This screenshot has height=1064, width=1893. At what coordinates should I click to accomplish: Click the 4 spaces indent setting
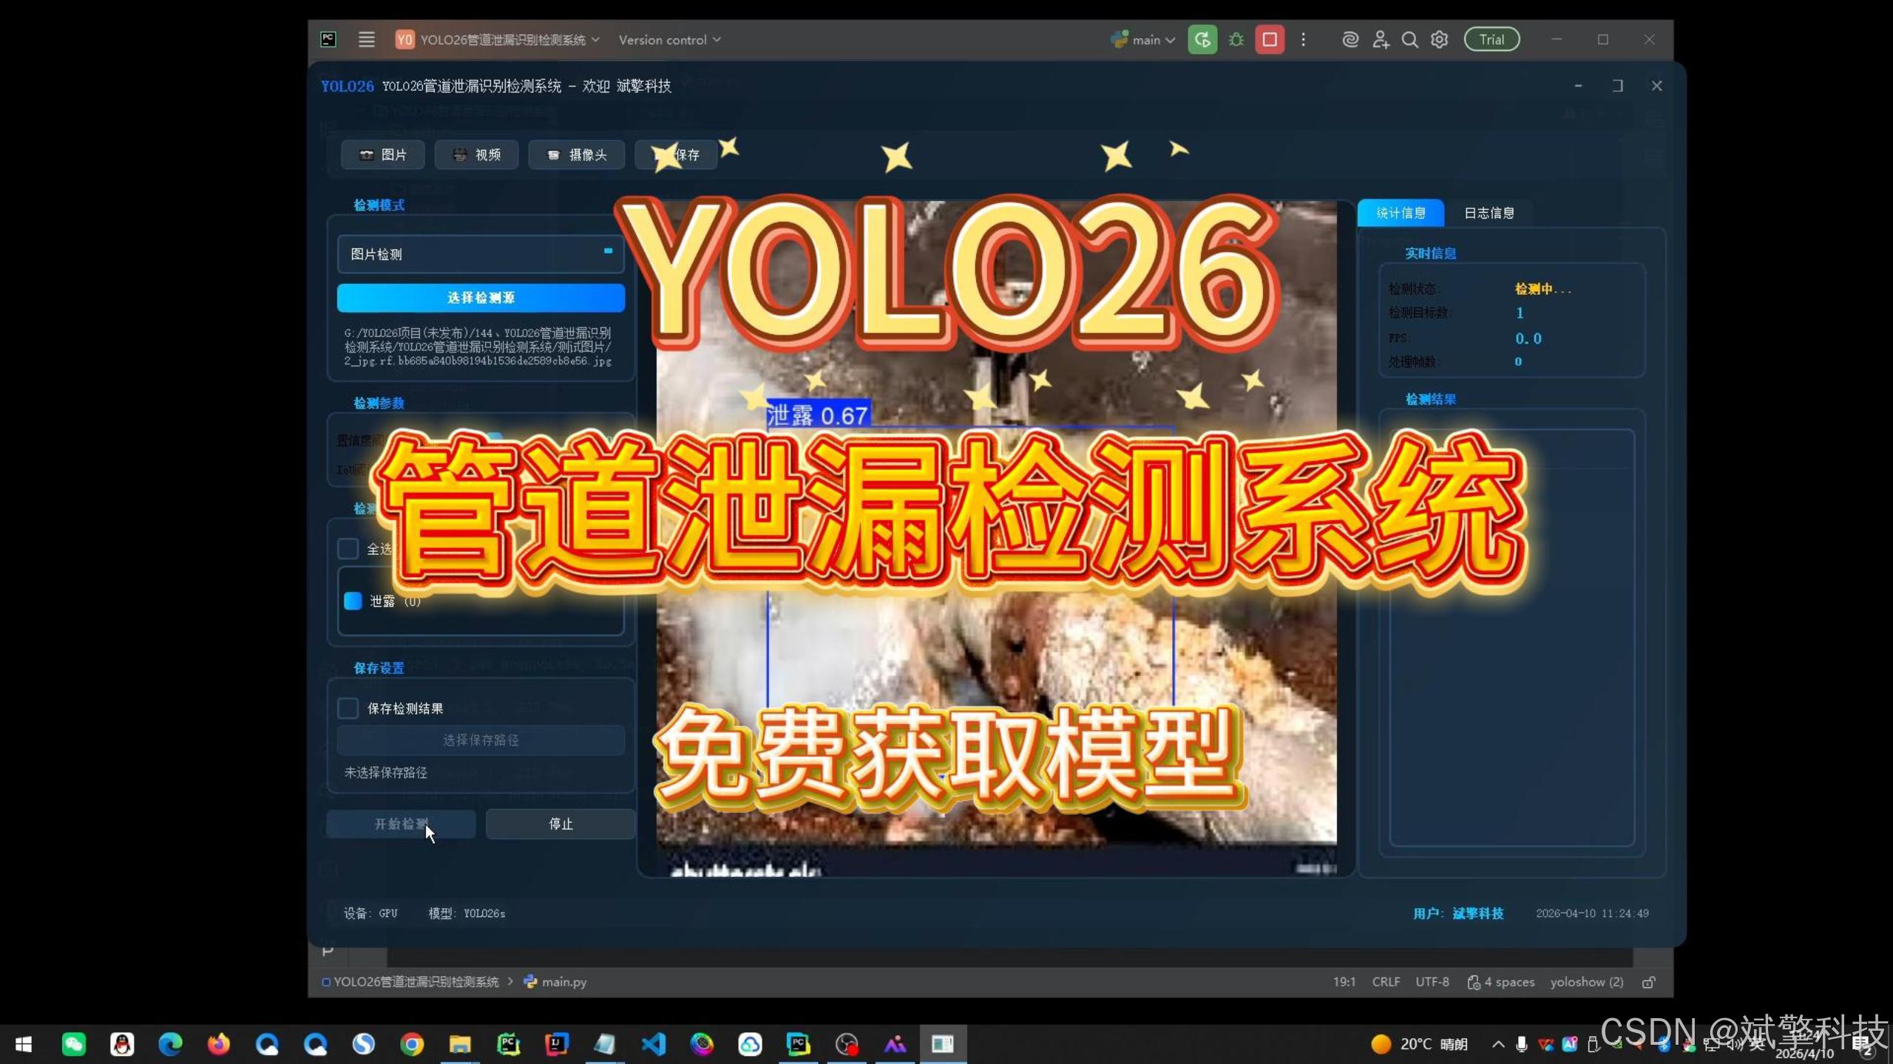coord(1501,982)
